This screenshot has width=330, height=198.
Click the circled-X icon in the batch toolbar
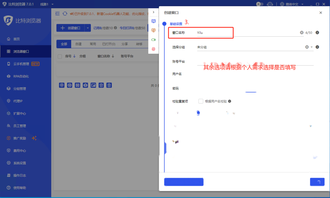click(70, 85)
